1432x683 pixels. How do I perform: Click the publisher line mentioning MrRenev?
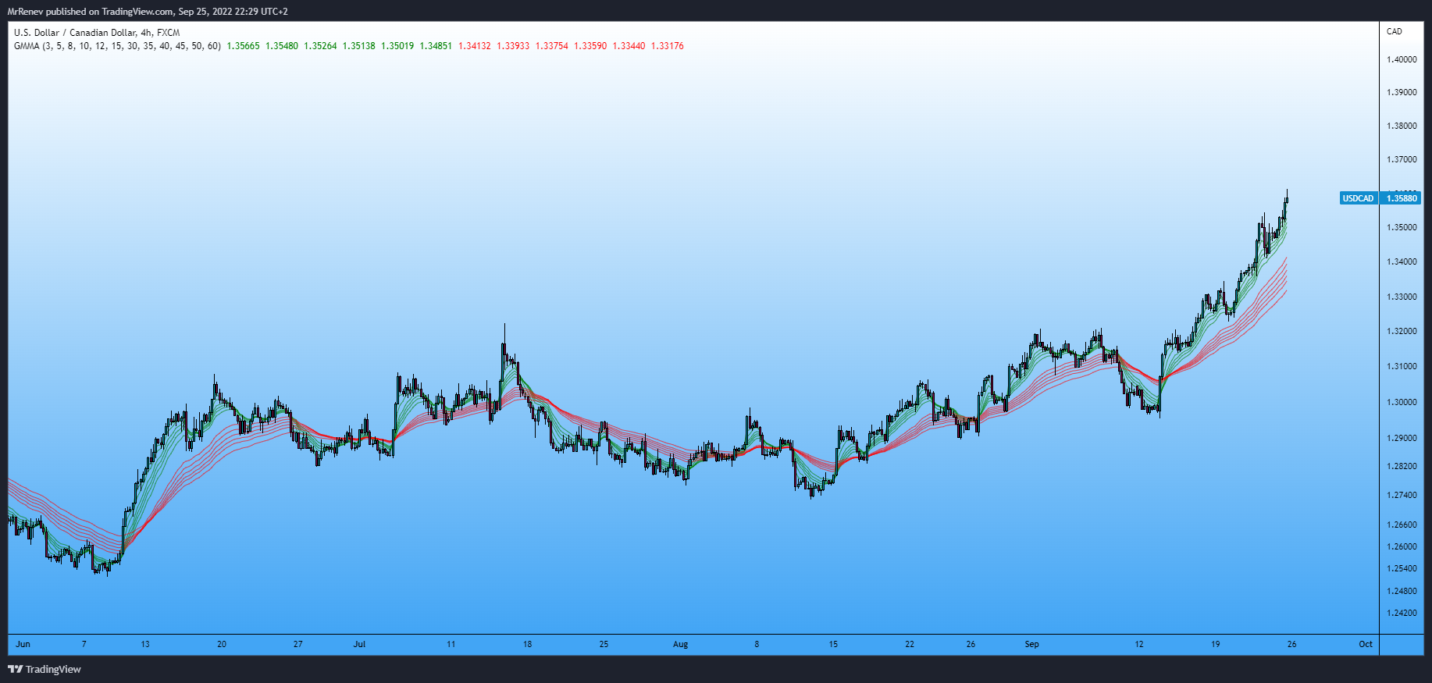point(148,12)
